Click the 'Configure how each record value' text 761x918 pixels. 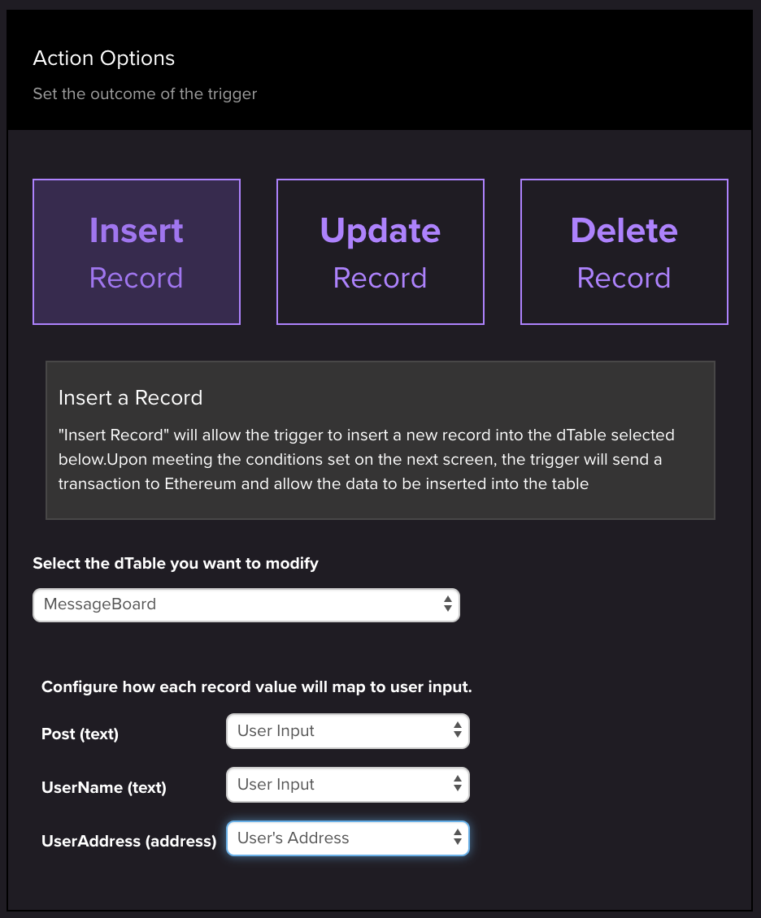[256, 687]
